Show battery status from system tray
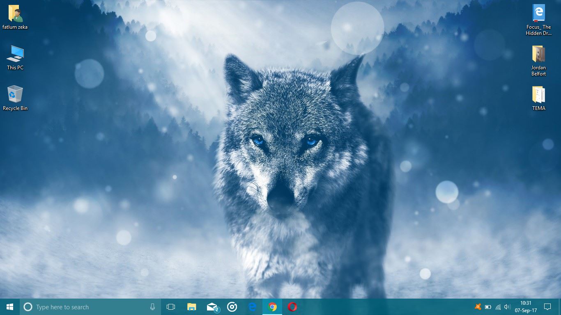Viewport: 561px width, 315px height. [x=488, y=307]
